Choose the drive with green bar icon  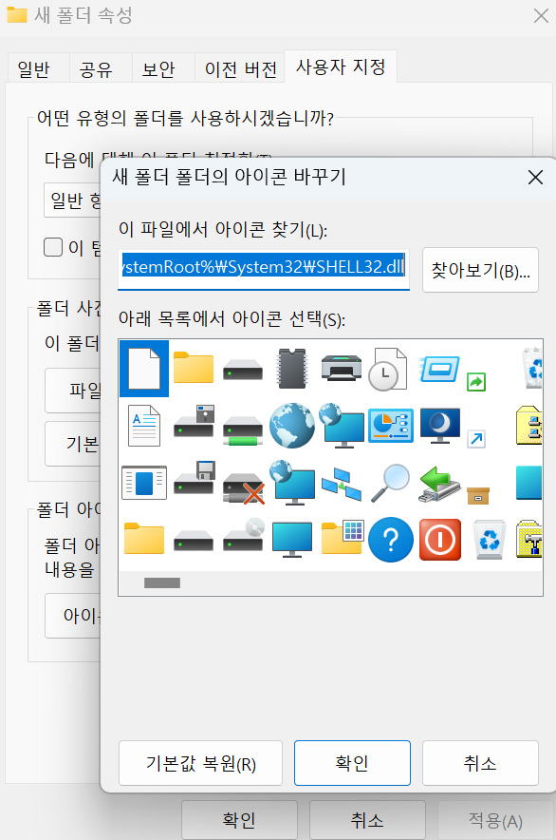(243, 431)
